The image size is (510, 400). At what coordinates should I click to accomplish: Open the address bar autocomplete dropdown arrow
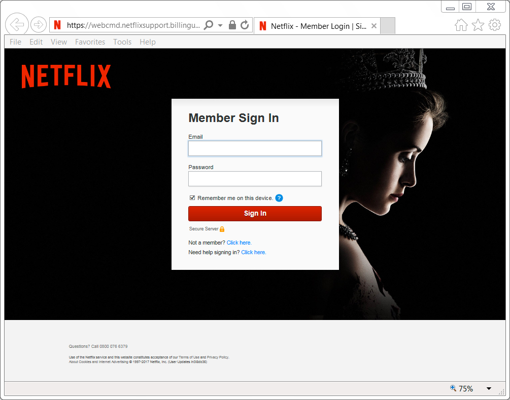click(x=220, y=25)
